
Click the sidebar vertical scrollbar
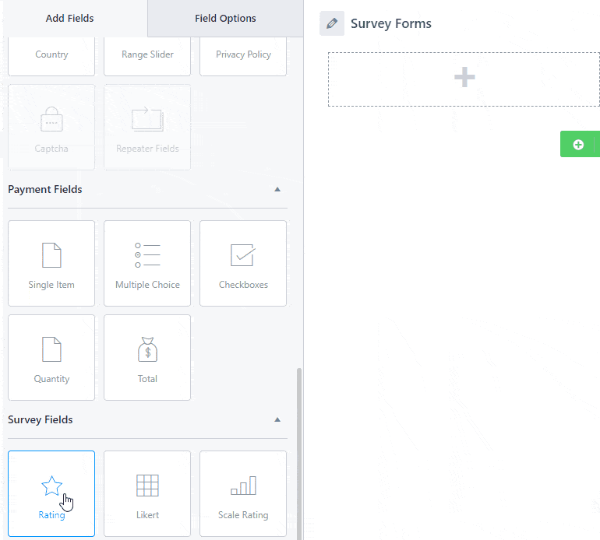[x=299, y=454]
